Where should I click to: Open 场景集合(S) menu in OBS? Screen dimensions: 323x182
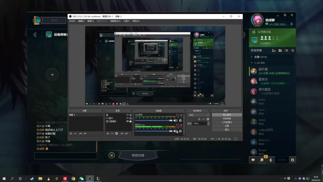pyautogui.click(x=115, y=21)
